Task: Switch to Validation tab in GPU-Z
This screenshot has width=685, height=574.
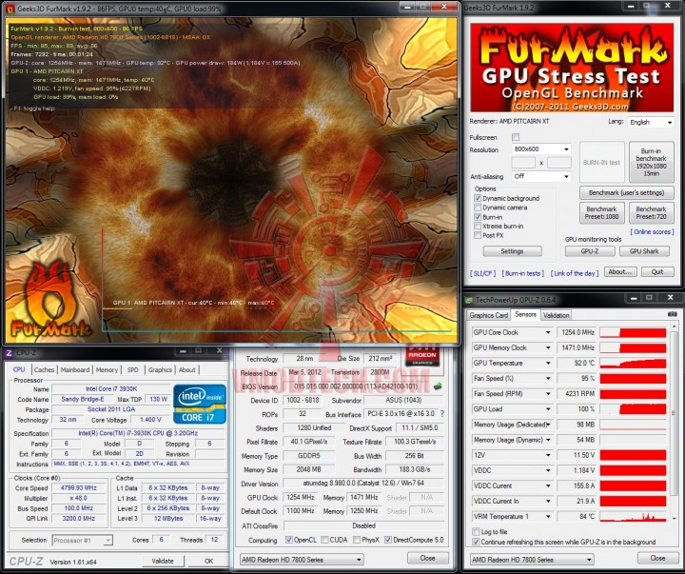Action: point(557,315)
